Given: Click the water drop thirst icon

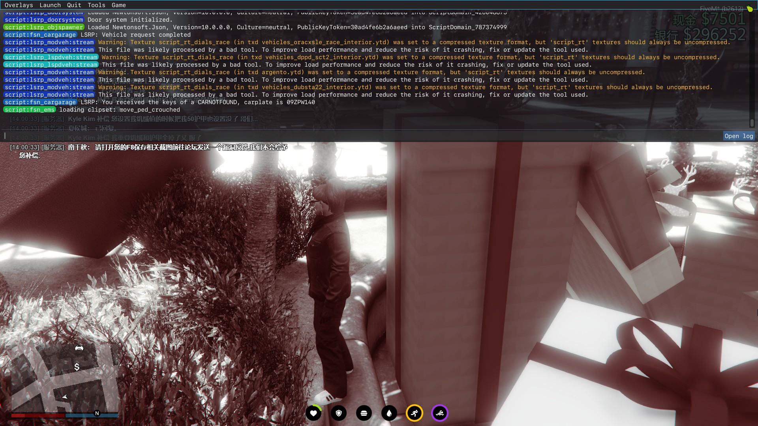Looking at the screenshot, I should [x=389, y=413].
